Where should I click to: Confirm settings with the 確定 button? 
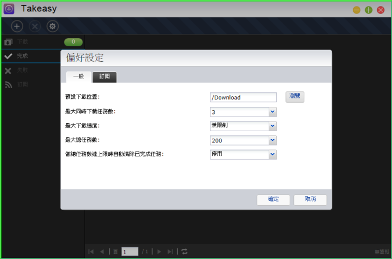tap(273, 200)
